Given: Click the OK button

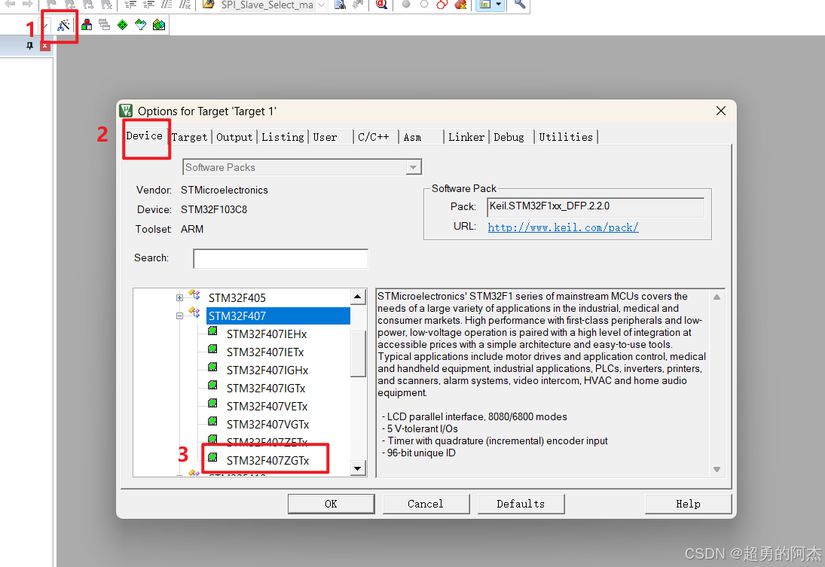Looking at the screenshot, I should pos(331,504).
